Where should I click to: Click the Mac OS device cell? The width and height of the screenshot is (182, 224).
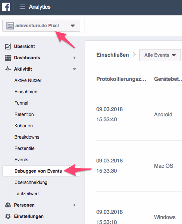pyautogui.click(x=163, y=166)
